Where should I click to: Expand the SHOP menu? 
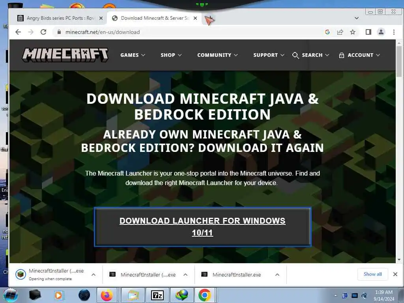tap(171, 55)
